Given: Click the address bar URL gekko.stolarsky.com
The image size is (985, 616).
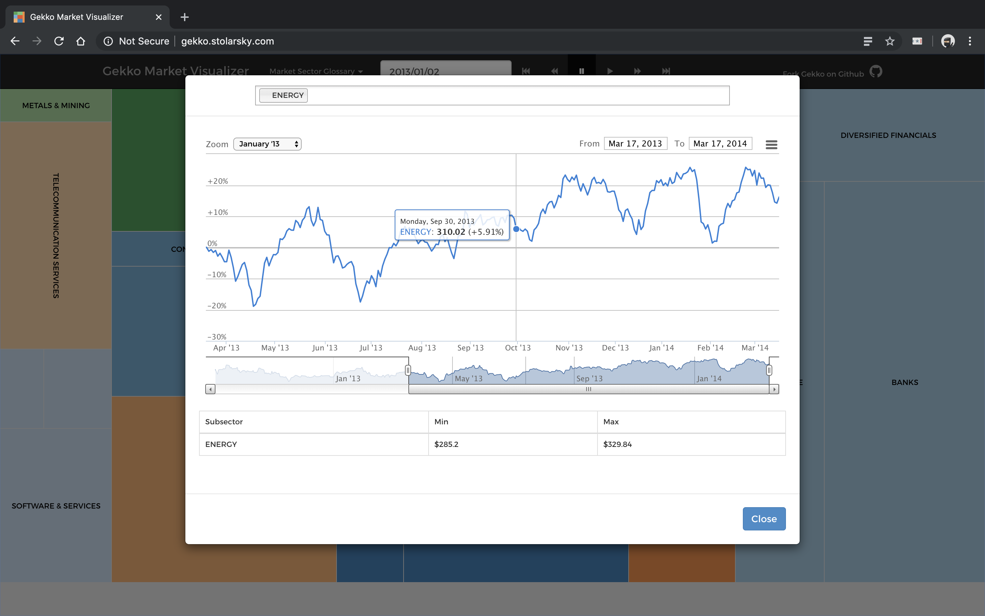Looking at the screenshot, I should (x=227, y=41).
